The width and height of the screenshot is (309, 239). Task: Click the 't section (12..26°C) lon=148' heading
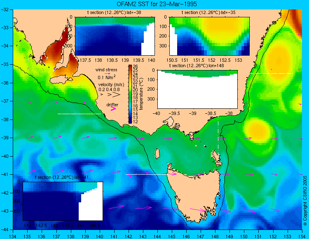[197, 66]
